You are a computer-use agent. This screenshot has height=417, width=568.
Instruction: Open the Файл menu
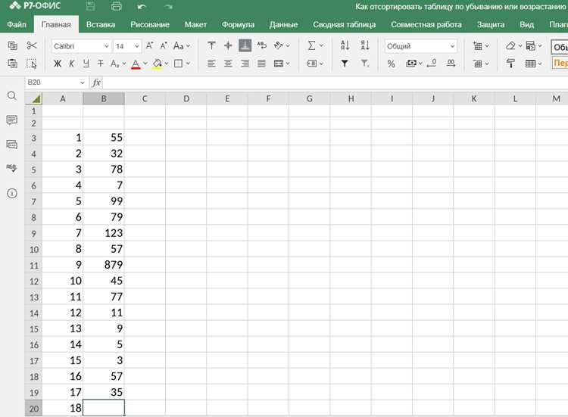point(17,25)
